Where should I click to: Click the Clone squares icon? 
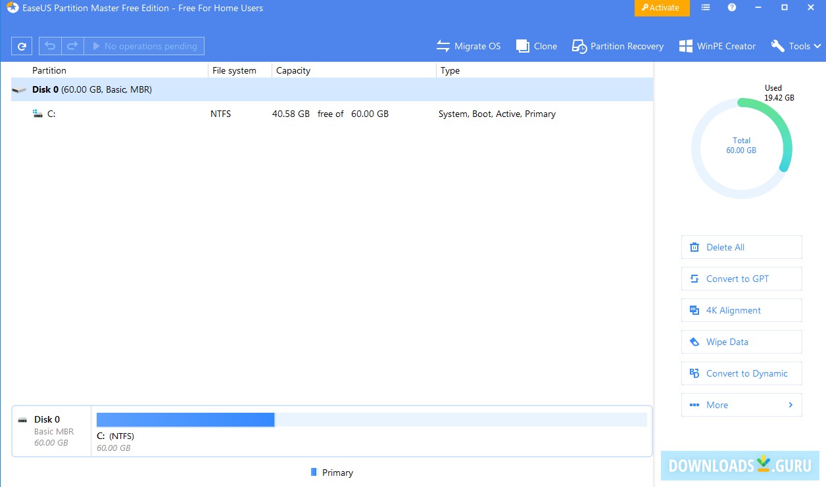(522, 46)
